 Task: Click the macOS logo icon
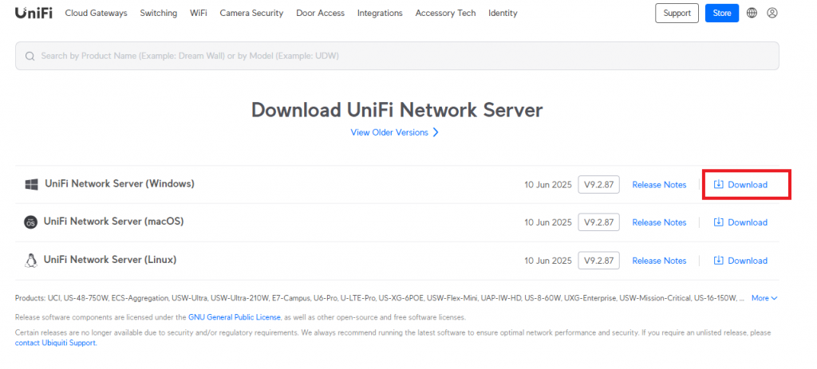31,222
